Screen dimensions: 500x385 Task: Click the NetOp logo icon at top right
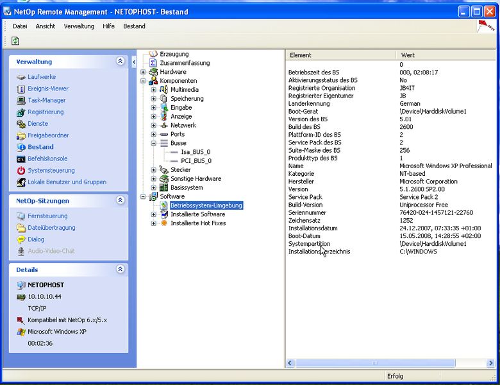click(x=486, y=26)
